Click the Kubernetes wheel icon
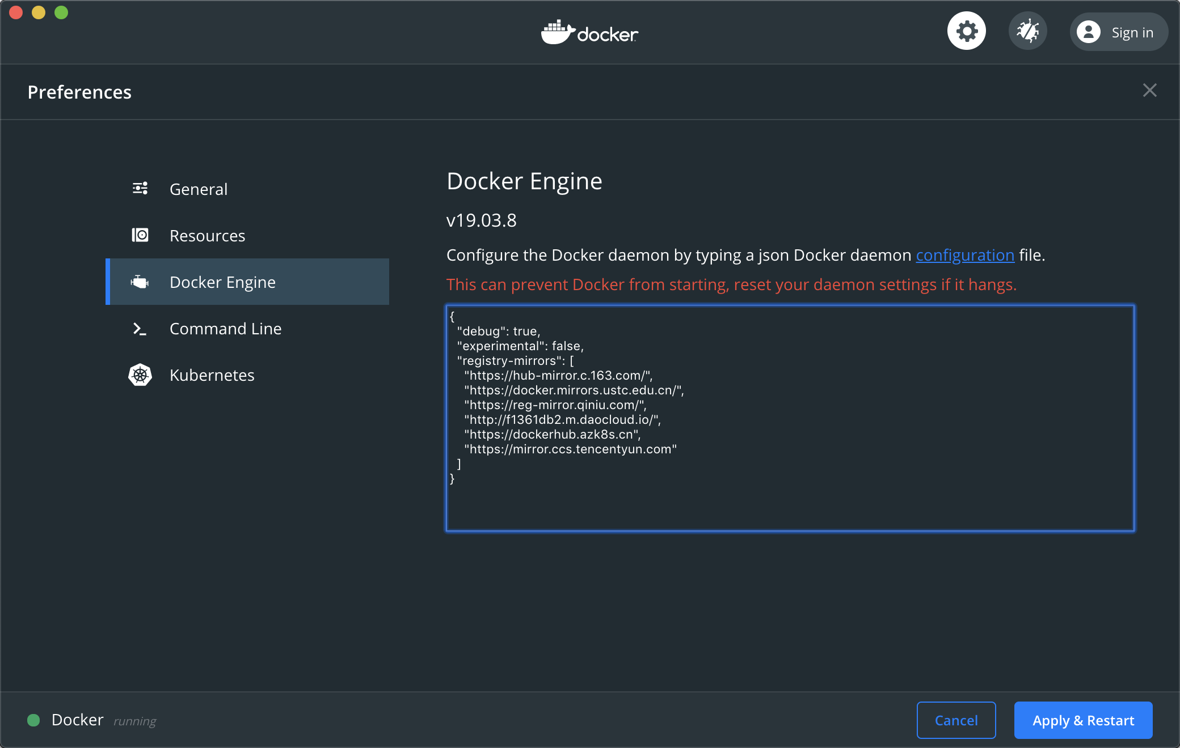The width and height of the screenshot is (1180, 748). coord(140,375)
